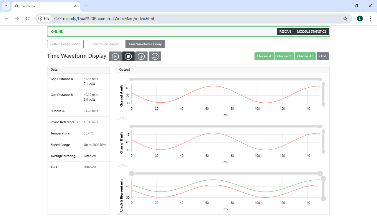Click the 8.0 volts reading
Image resolution: width=377 pixels, height=223 pixels.
(x=90, y=99)
